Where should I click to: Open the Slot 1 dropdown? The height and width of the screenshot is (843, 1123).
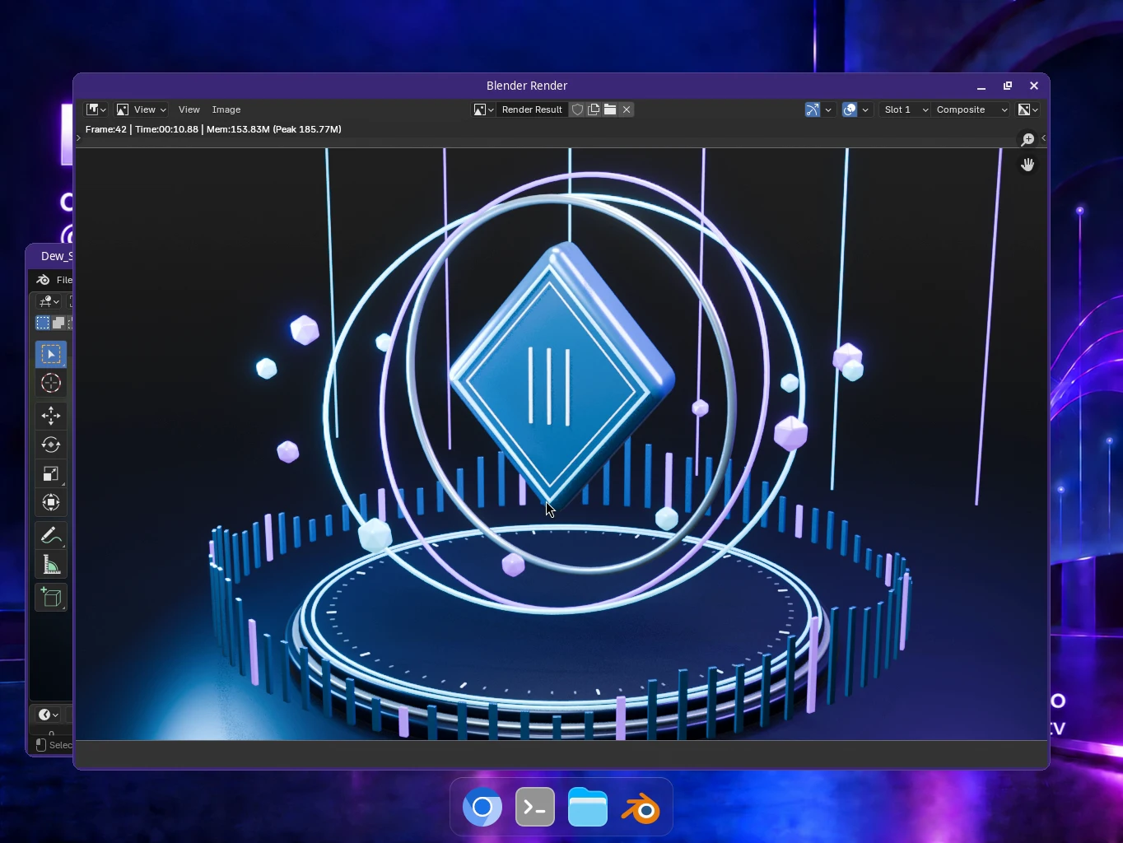tap(905, 109)
